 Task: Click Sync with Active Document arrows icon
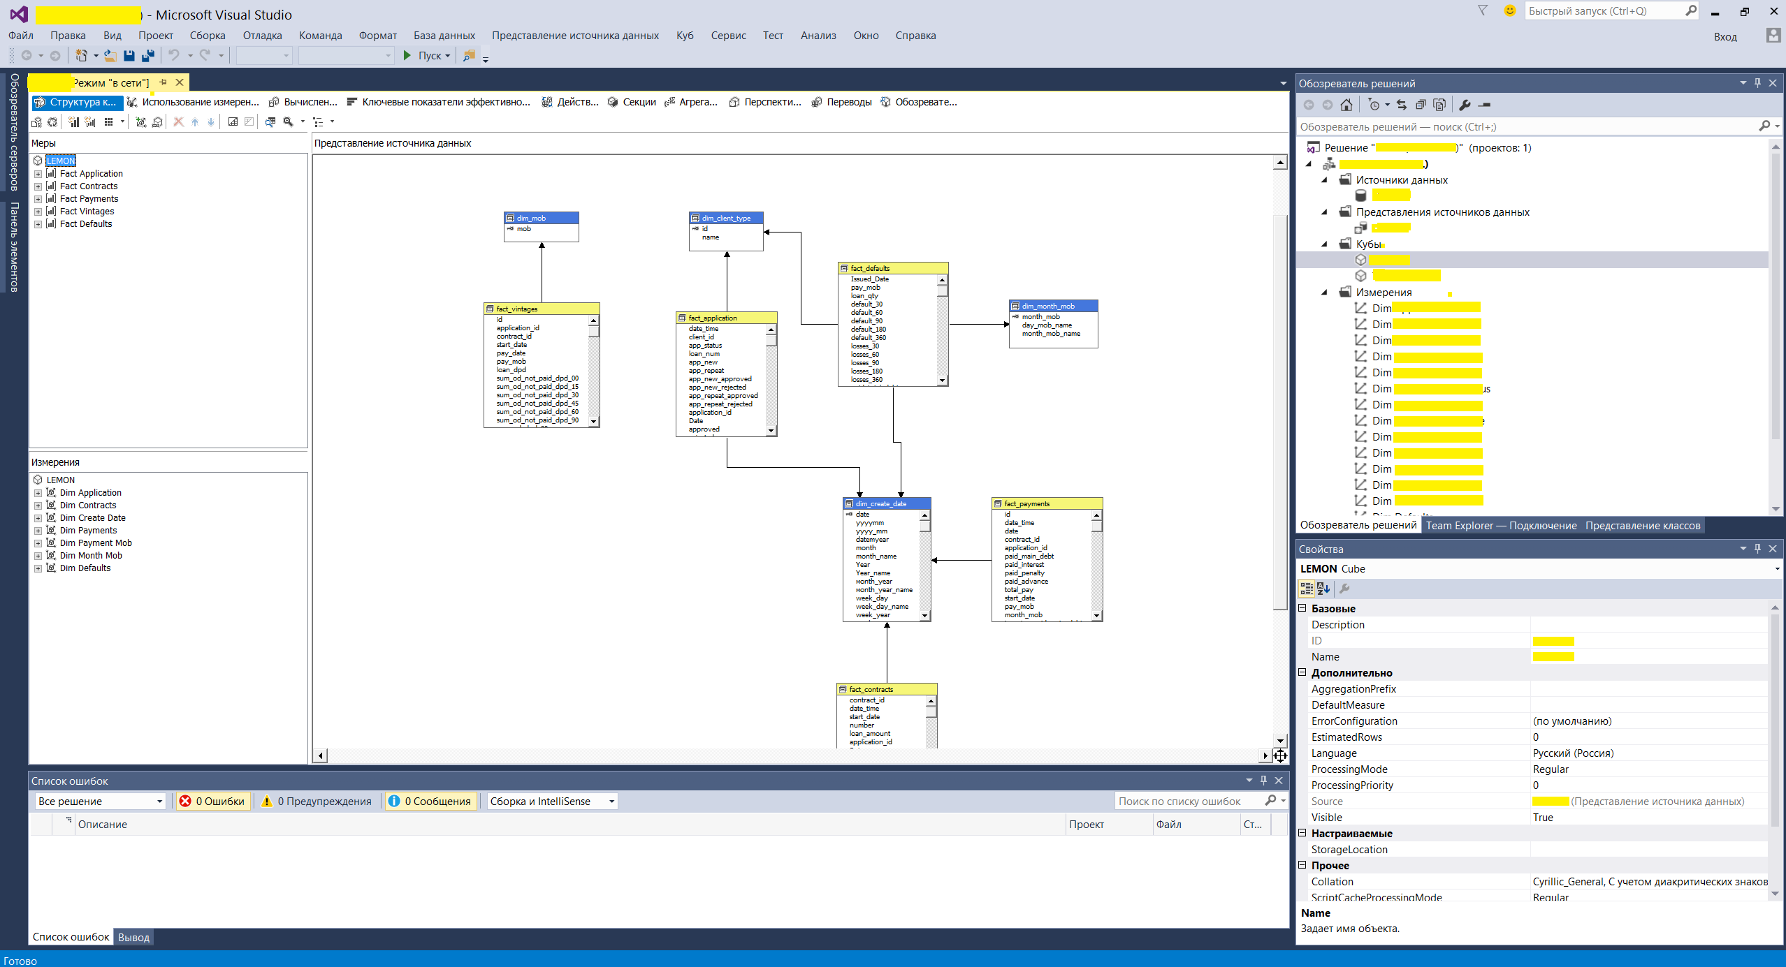click(1402, 105)
